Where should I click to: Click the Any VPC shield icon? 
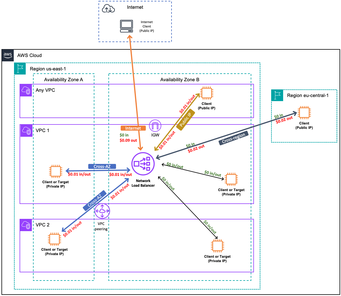tap(25, 91)
